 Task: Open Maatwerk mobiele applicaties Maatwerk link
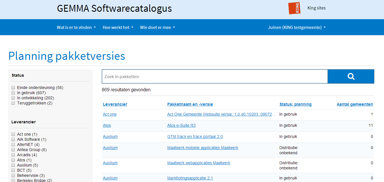(203, 148)
